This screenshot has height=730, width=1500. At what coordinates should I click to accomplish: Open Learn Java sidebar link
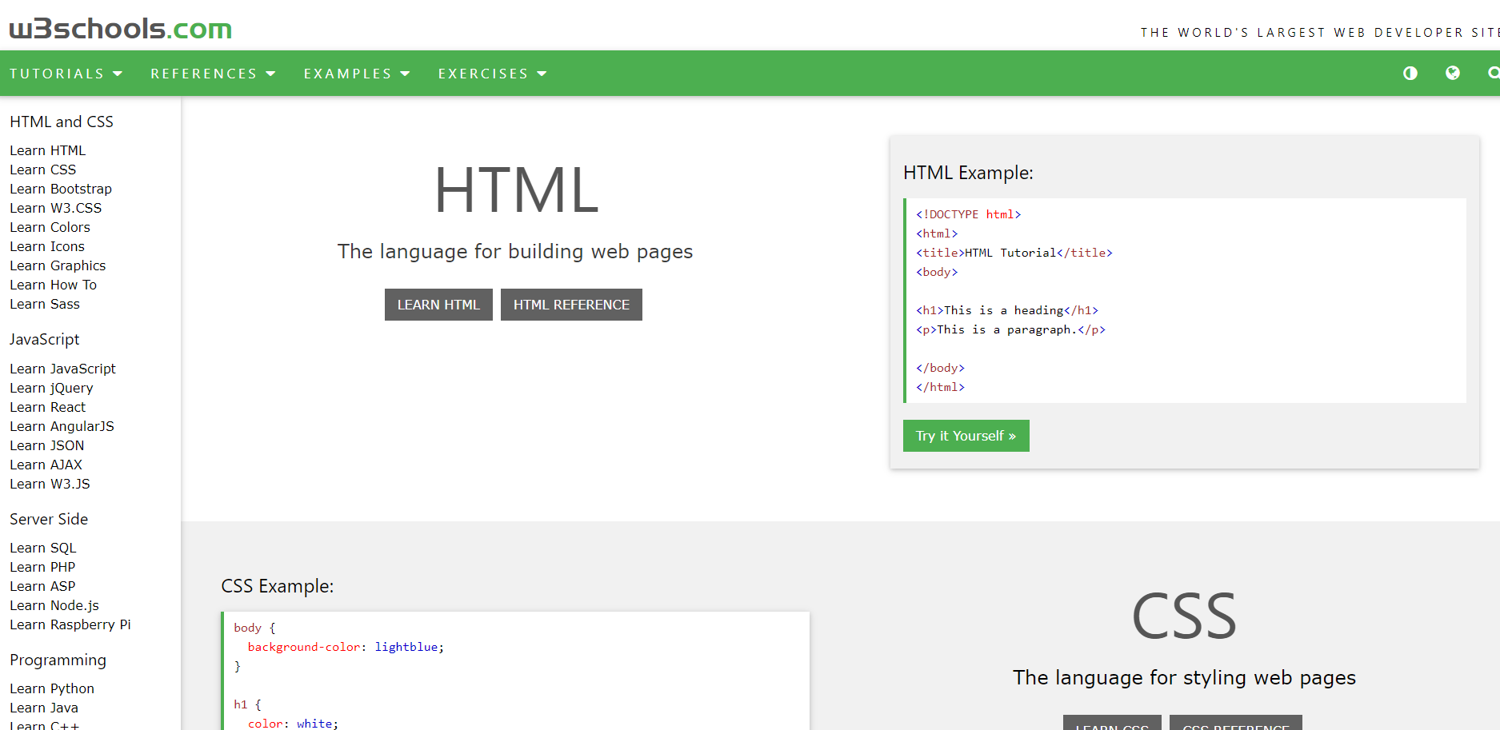[44, 708]
